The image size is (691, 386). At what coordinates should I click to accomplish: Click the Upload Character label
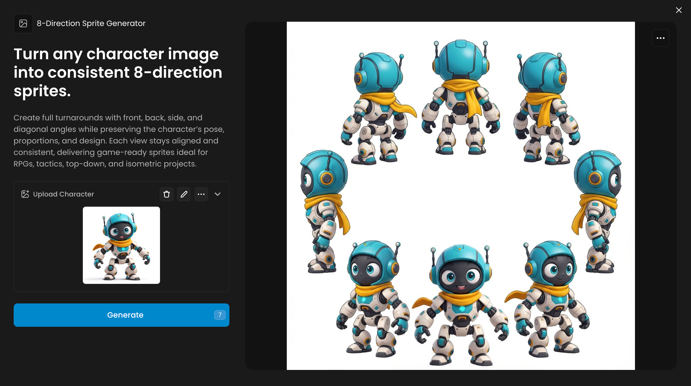pyautogui.click(x=63, y=194)
